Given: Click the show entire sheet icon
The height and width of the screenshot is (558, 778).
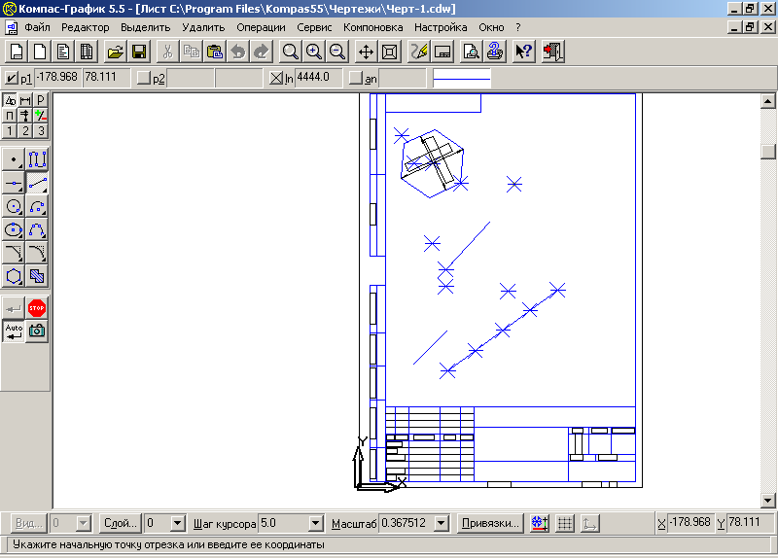Looking at the screenshot, I should point(390,52).
